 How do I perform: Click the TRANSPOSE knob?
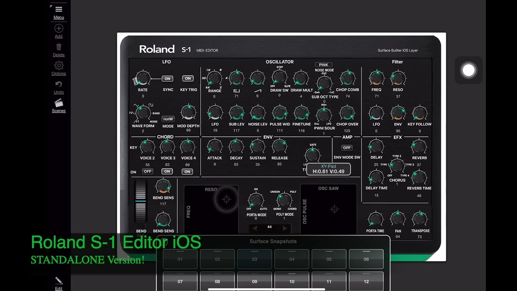coord(420,219)
